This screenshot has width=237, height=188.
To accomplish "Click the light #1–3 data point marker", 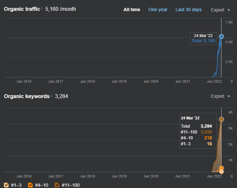I will pyautogui.click(x=222, y=172).
